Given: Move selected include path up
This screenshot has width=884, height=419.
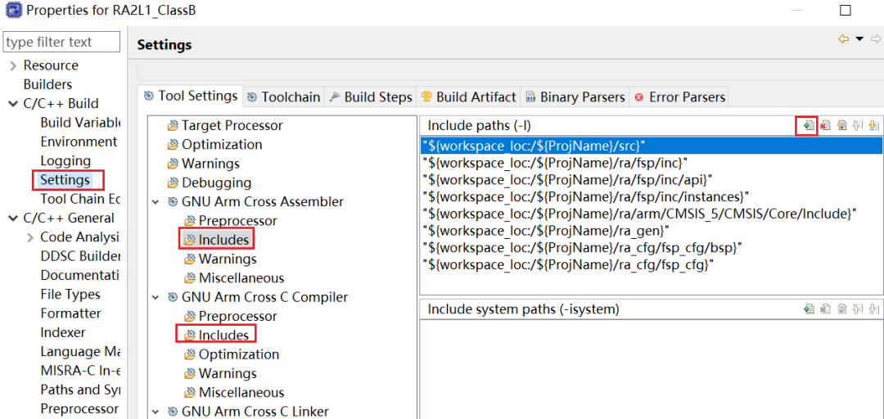Looking at the screenshot, I should click(858, 125).
